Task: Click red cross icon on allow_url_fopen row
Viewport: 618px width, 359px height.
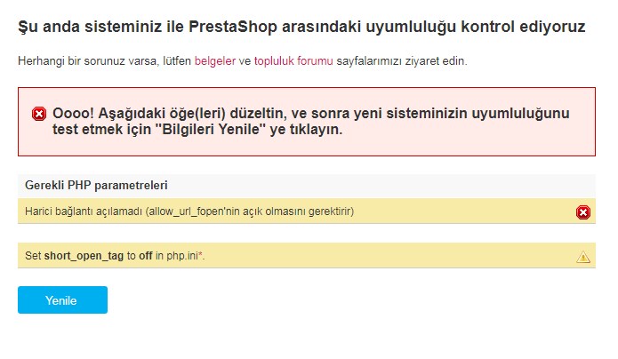Action: tap(583, 212)
